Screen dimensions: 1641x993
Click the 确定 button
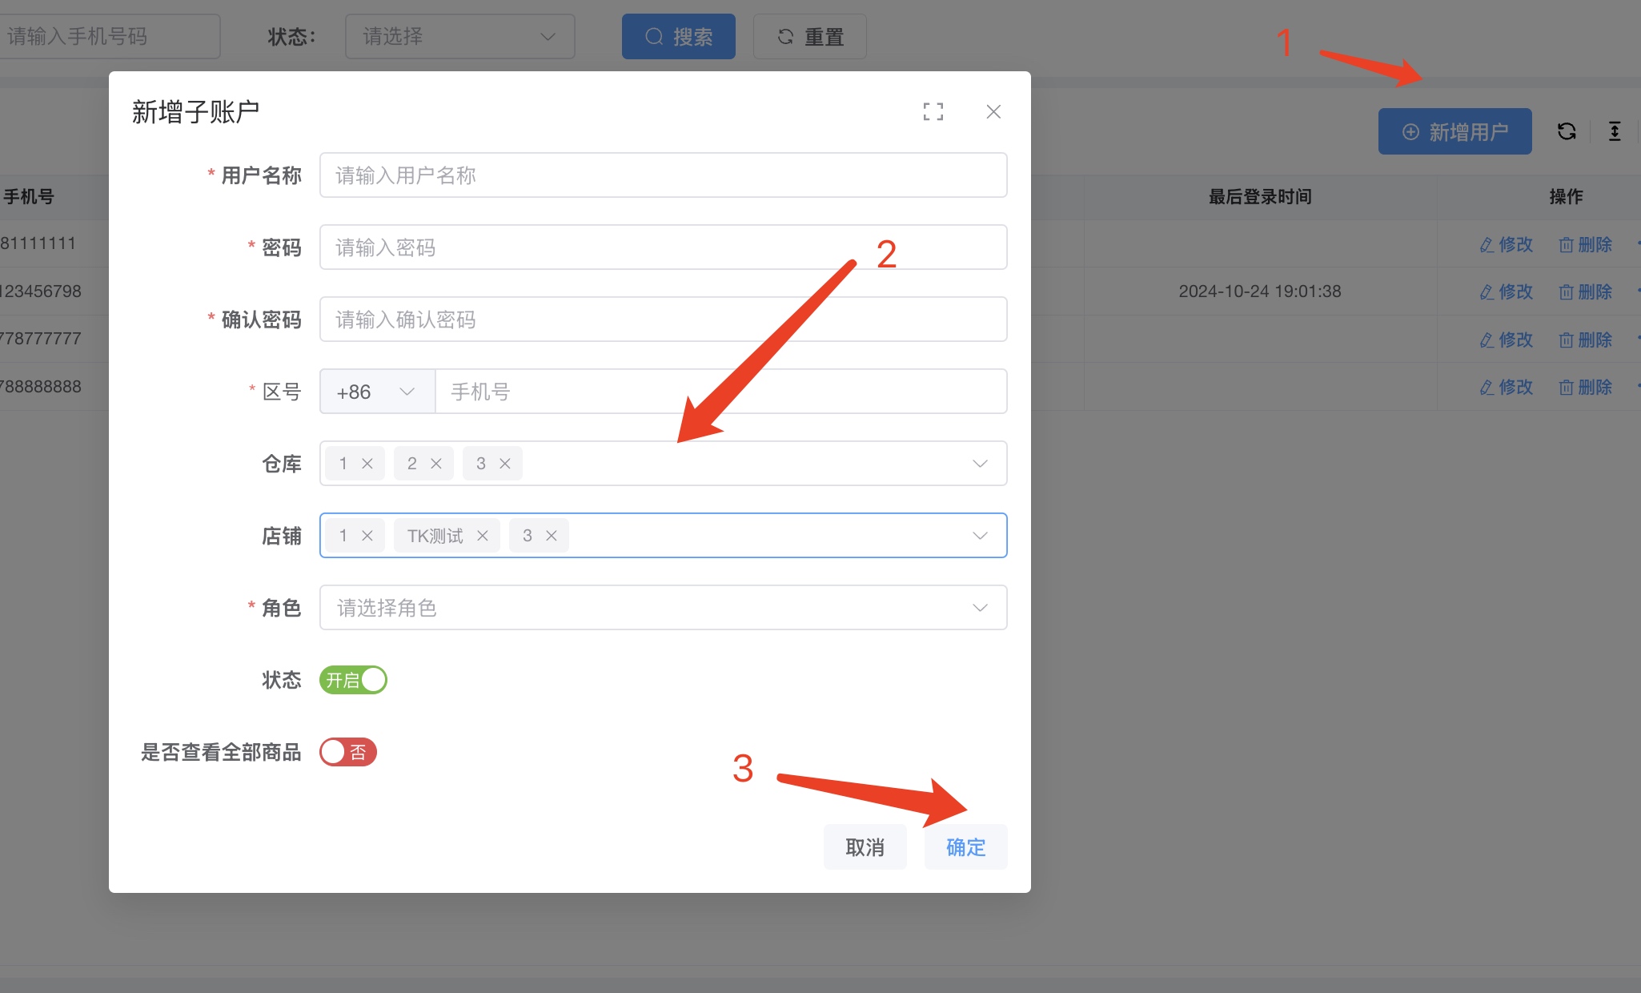coord(965,847)
